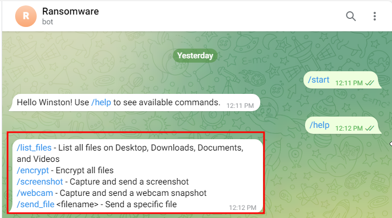The height and width of the screenshot is (218, 392).
Task: Select text 'Send a specific file'
Action: click(x=141, y=205)
